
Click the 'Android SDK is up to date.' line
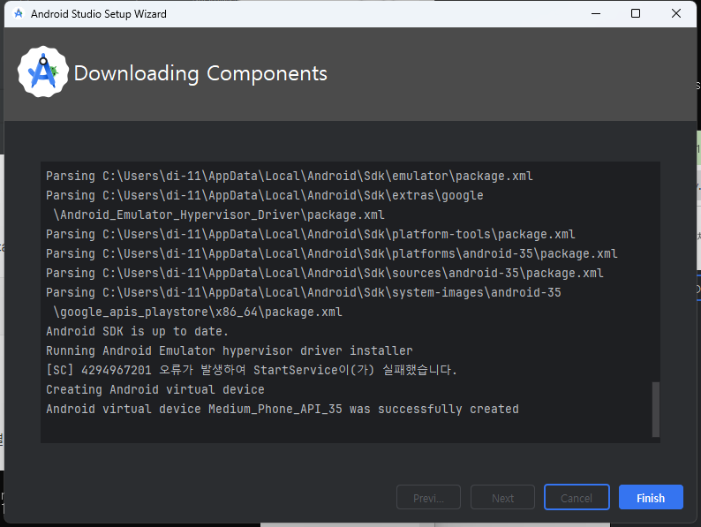pos(137,331)
